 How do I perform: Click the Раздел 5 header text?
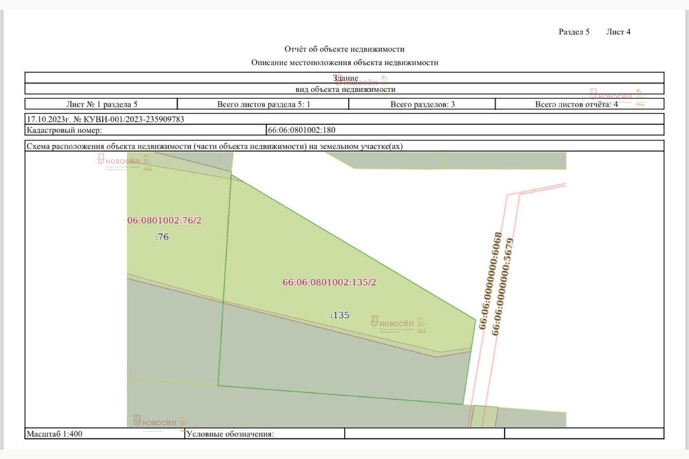574,32
